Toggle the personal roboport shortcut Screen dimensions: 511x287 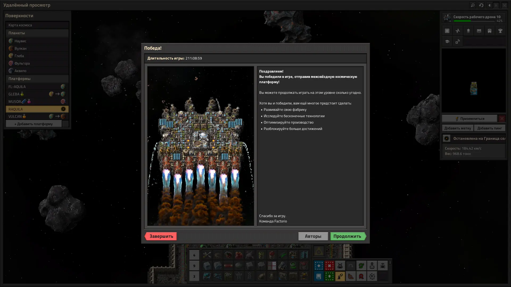tap(340, 265)
